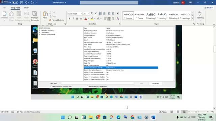Toggle Show/Hide paragraph marks

click(x=118, y=13)
